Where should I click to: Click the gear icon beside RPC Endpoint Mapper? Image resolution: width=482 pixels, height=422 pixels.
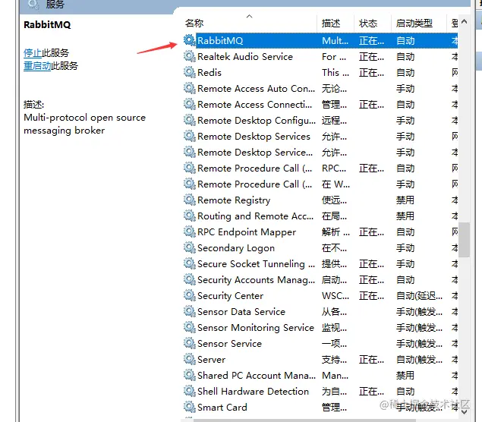pos(190,231)
